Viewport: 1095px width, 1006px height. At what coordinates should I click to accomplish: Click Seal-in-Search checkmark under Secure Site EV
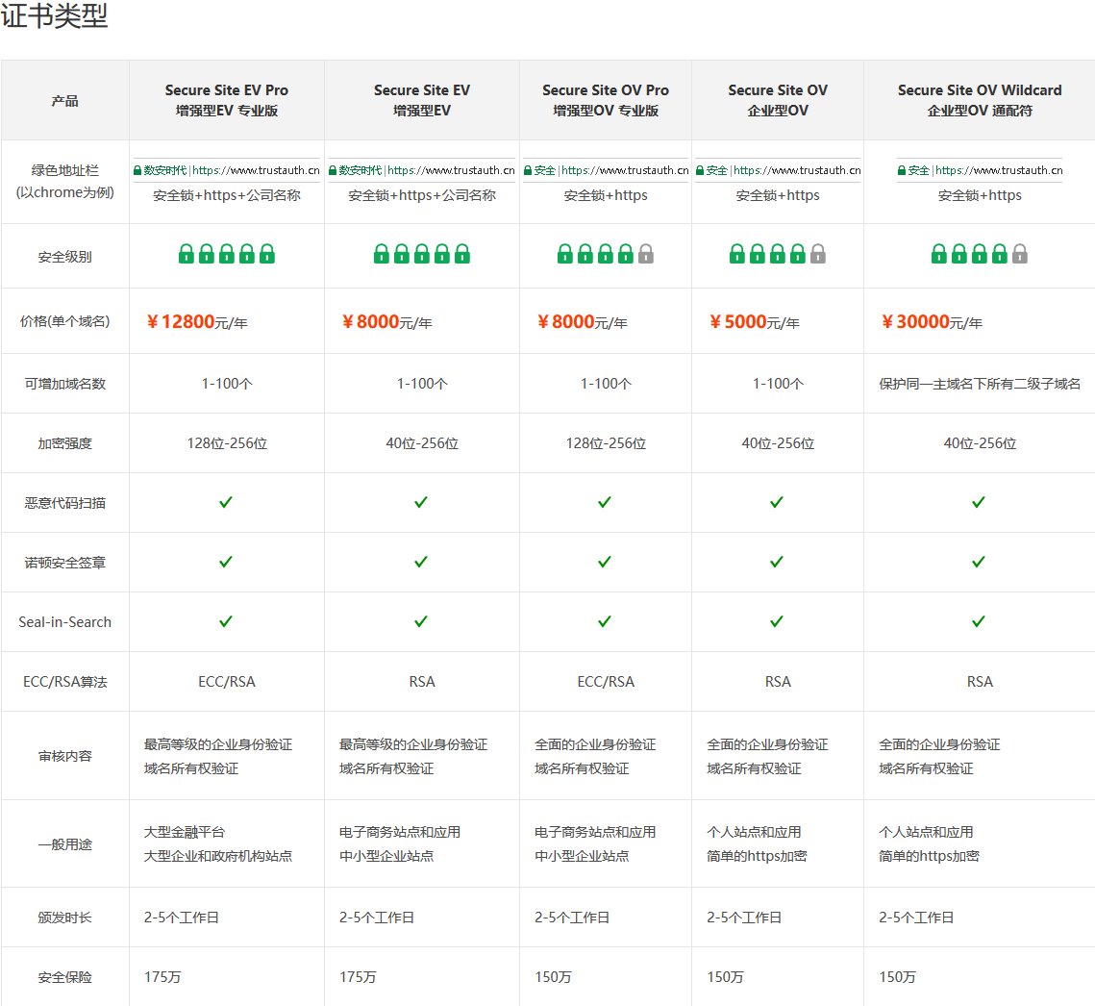pos(420,621)
